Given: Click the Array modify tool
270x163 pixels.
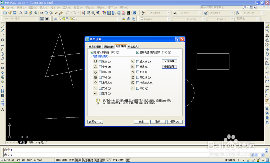Looking at the screenshot, I should coord(267,45).
